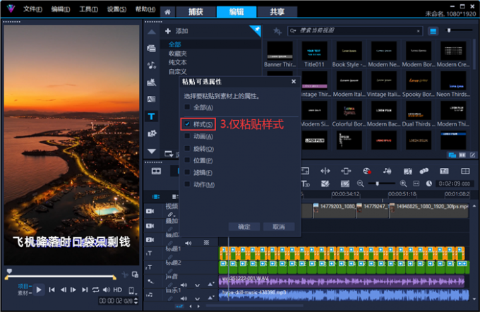Screen dimensions: 480x312
Task: Click the play button under the preview
Action: [40, 289]
